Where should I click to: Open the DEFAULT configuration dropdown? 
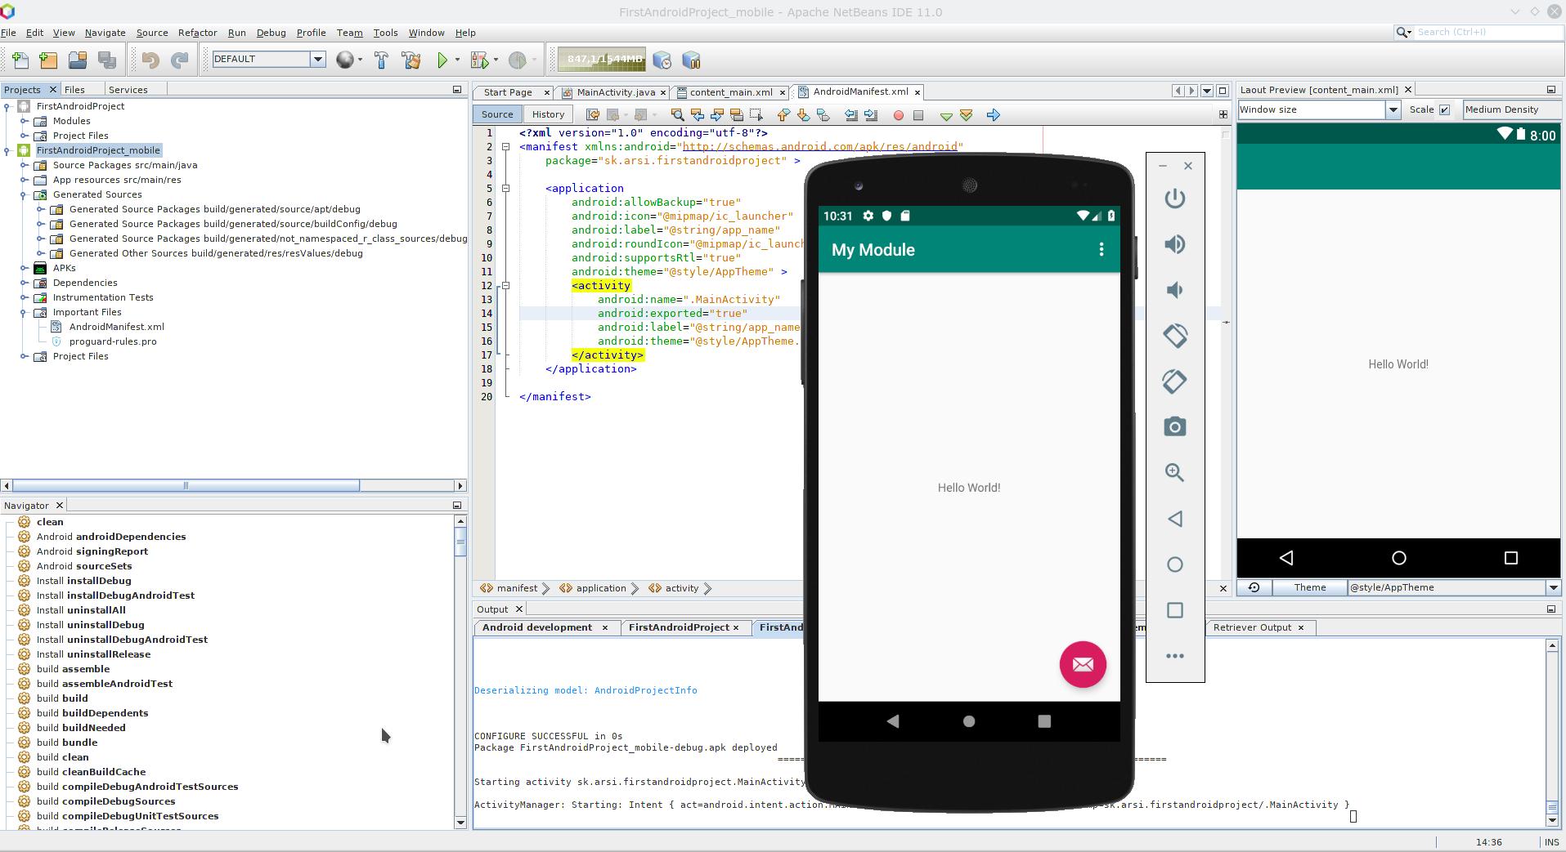(x=318, y=59)
